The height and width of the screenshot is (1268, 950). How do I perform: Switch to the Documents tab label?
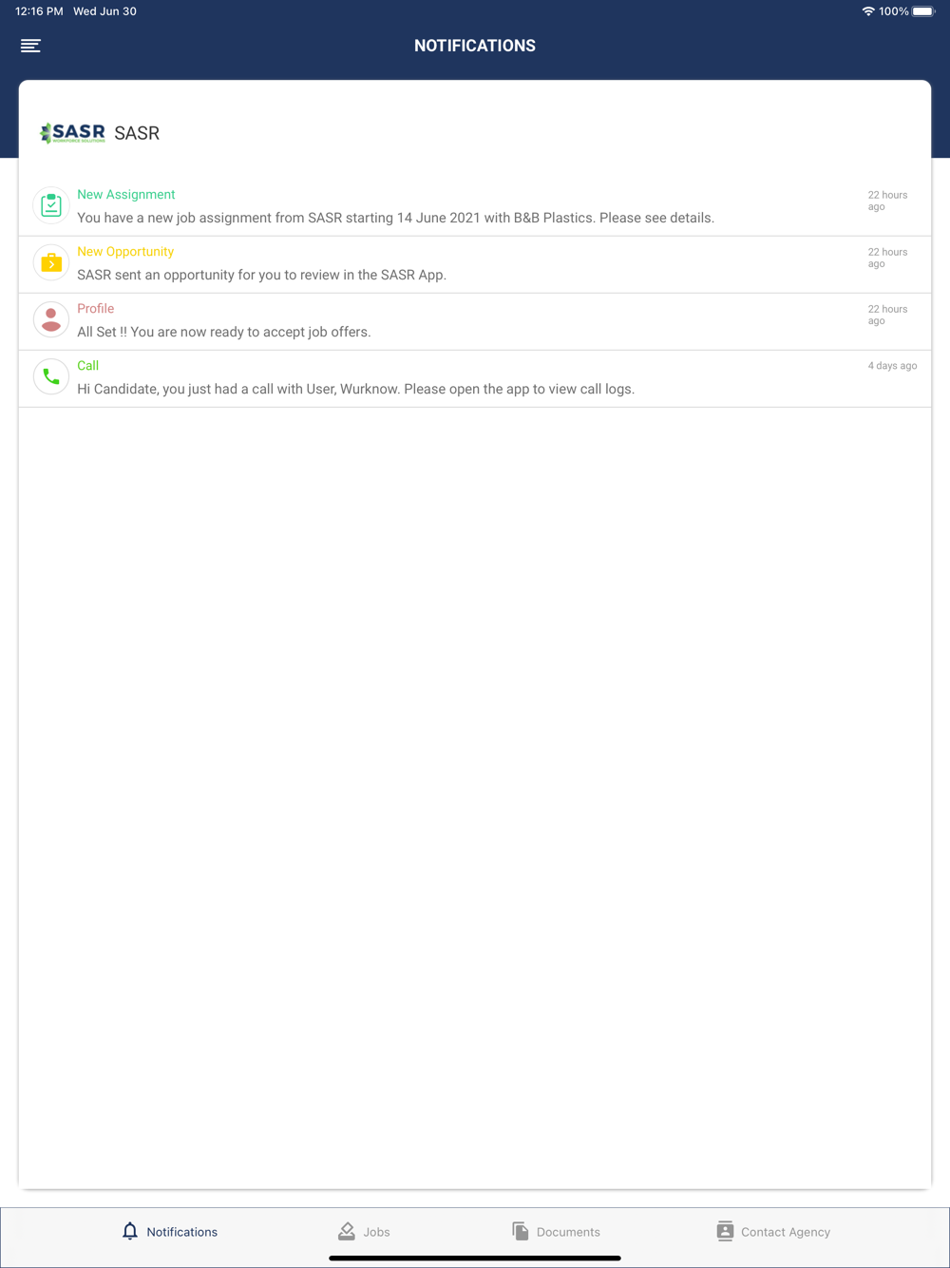[568, 1232]
